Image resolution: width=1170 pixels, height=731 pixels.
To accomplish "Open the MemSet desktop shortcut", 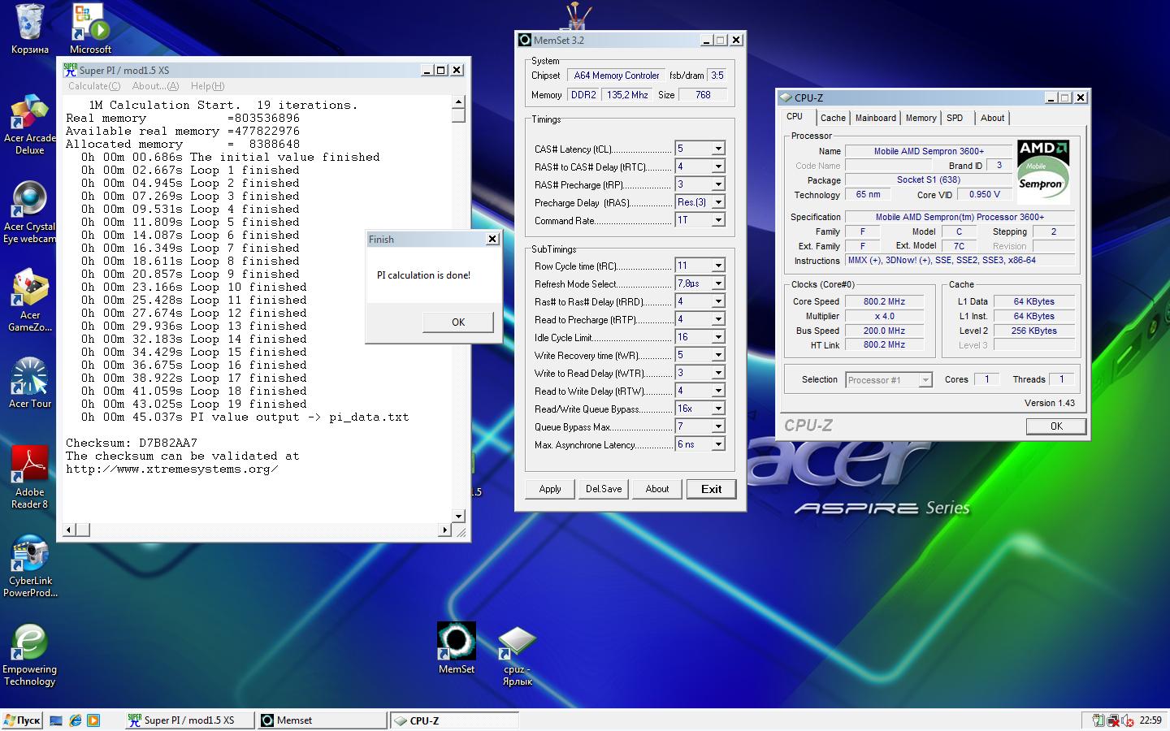I will point(457,649).
